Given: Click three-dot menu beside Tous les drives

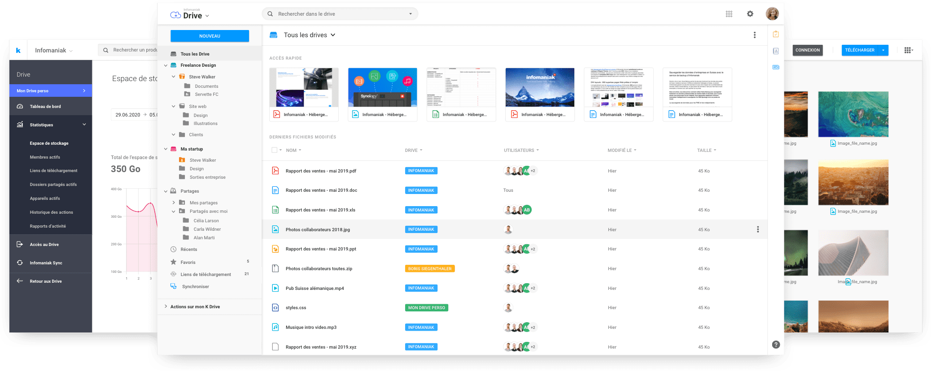Looking at the screenshot, I should (x=754, y=35).
